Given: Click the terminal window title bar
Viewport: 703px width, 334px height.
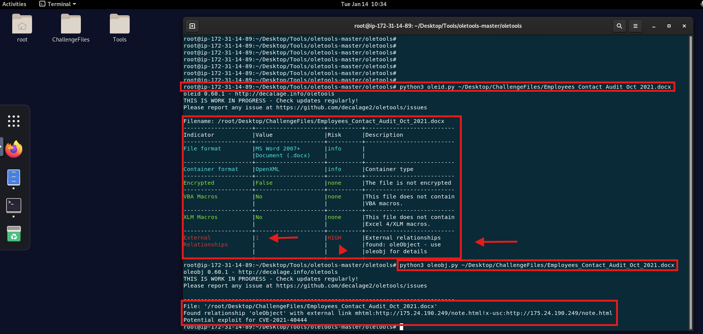Looking at the screenshot, I should tap(438, 26).
